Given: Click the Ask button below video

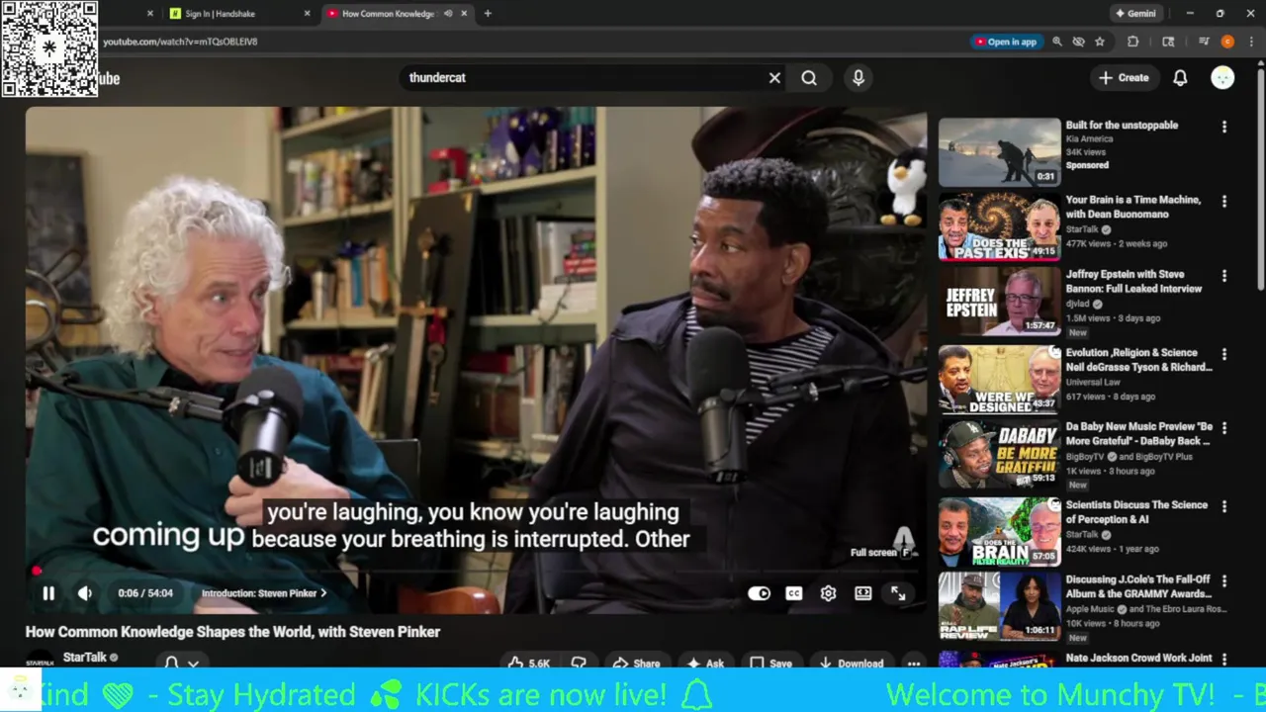Looking at the screenshot, I should click(x=705, y=663).
